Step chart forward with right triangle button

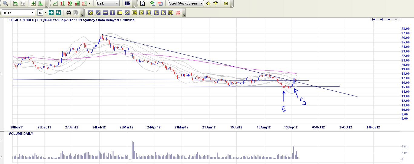389,19
